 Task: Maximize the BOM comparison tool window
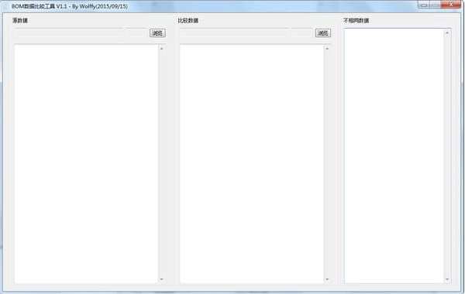point(435,5)
